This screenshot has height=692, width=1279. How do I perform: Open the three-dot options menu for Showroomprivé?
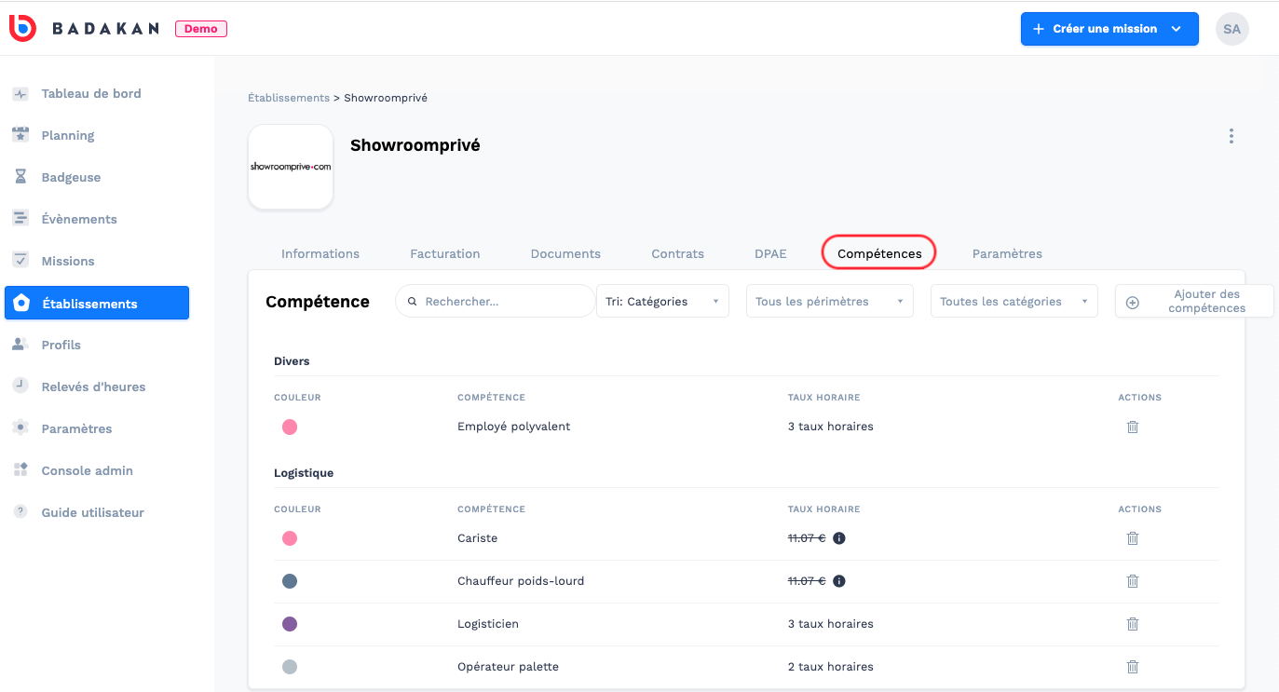click(x=1231, y=136)
